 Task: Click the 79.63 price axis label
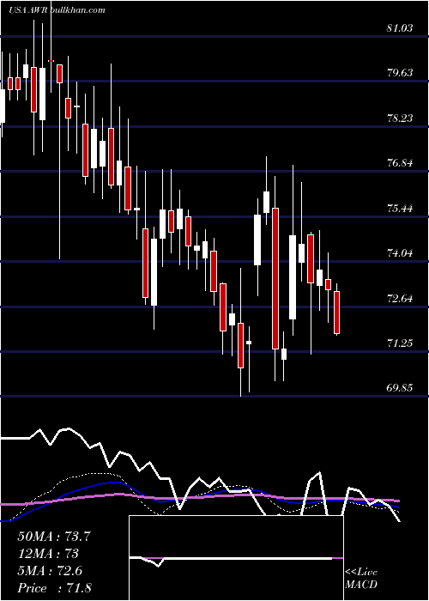click(400, 73)
